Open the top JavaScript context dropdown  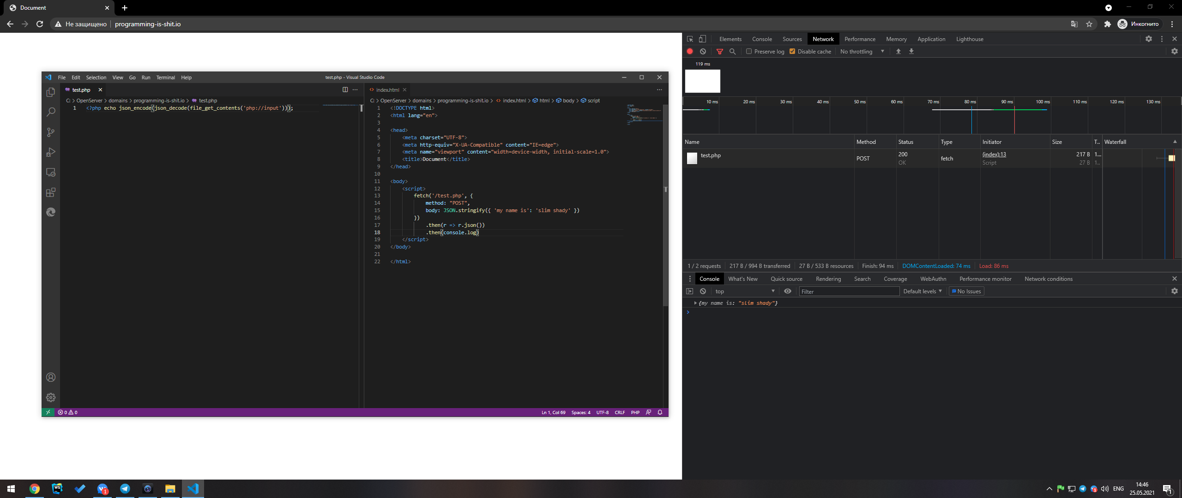pyautogui.click(x=745, y=291)
